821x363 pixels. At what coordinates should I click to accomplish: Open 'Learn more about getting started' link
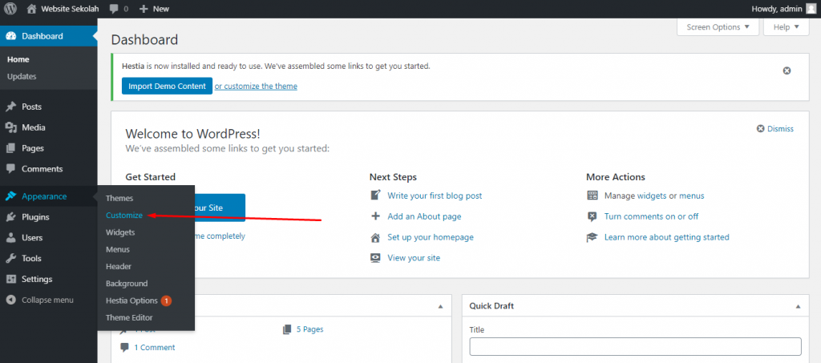tap(666, 237)
